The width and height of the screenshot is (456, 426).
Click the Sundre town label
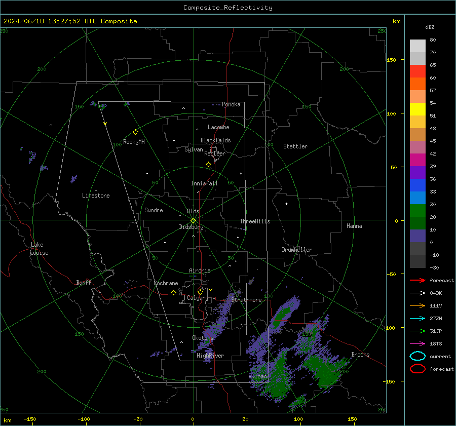point(154,210)
